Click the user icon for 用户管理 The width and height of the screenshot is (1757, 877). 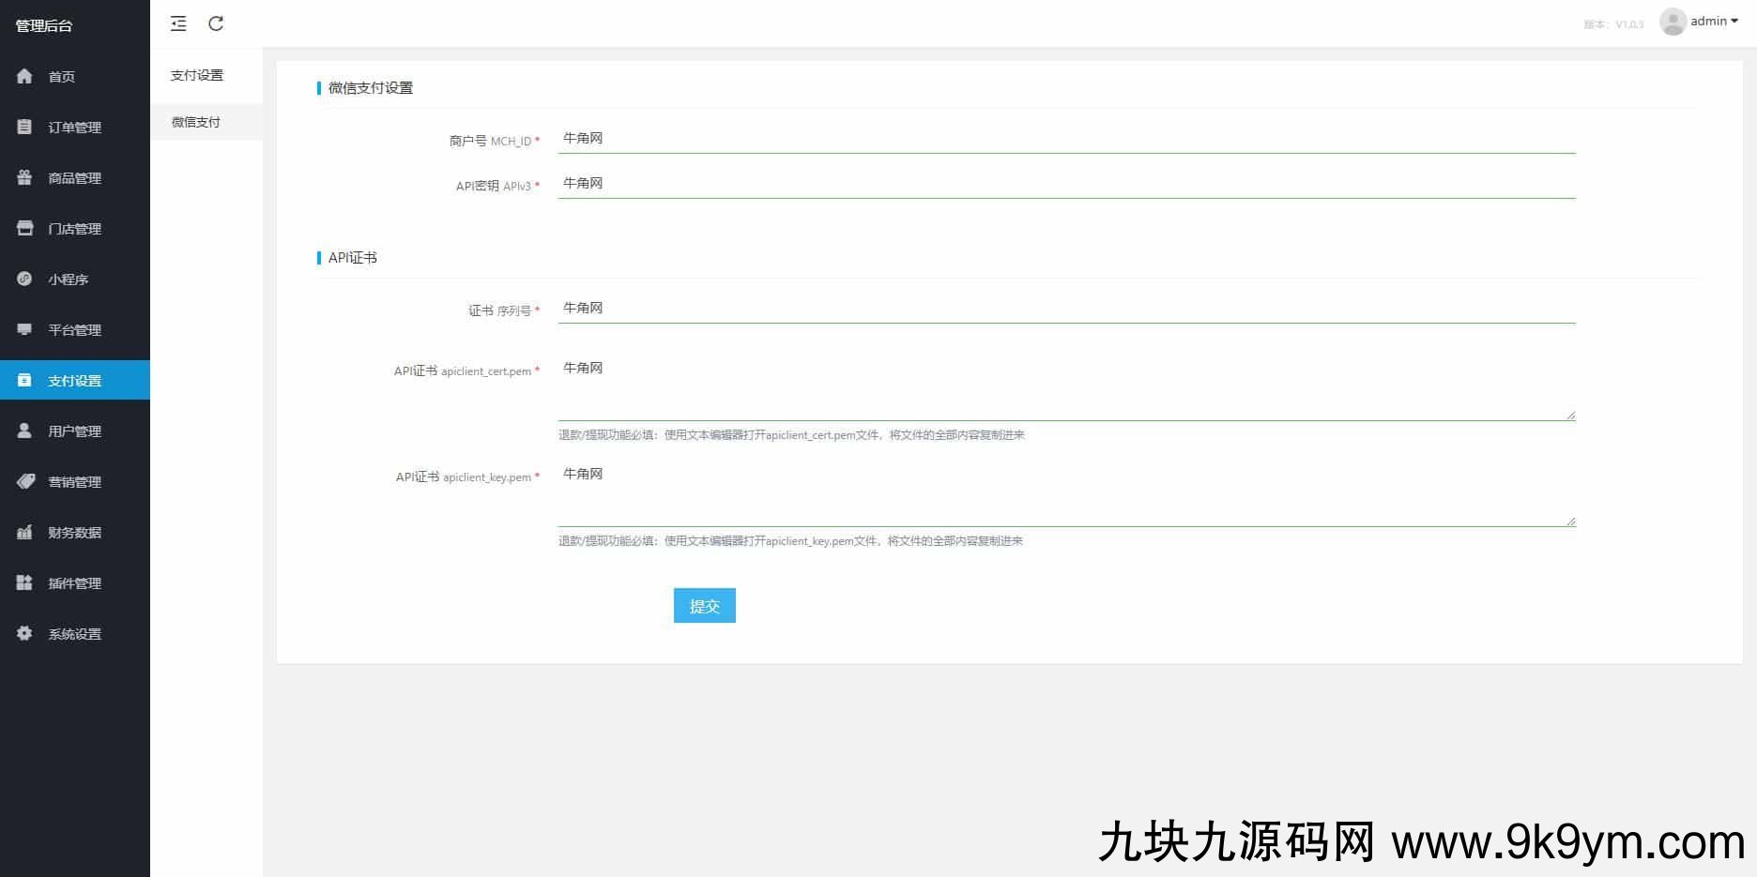point(24,431)
